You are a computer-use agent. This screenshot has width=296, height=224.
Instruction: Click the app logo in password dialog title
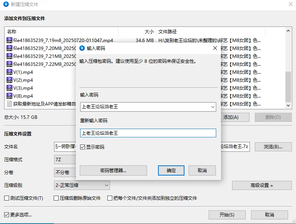tap(82, 48)
